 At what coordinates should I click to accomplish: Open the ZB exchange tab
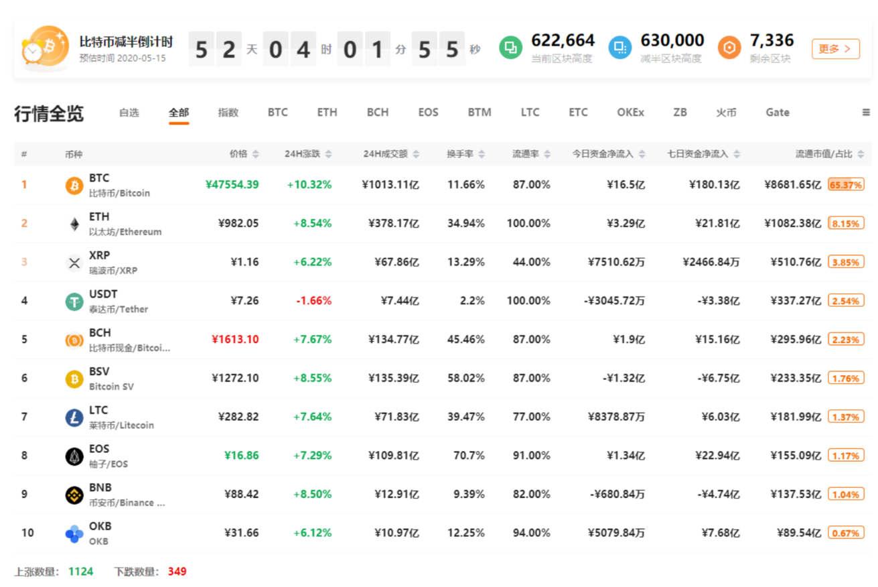(680, 113)
